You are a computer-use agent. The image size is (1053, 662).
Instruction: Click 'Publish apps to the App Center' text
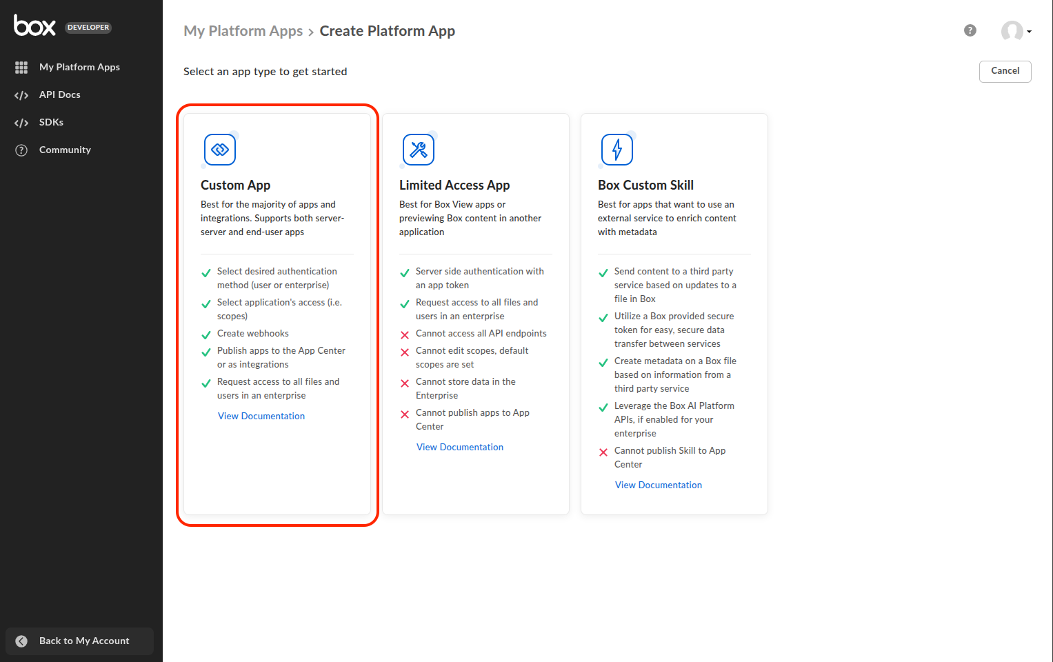tap(281, 357)
